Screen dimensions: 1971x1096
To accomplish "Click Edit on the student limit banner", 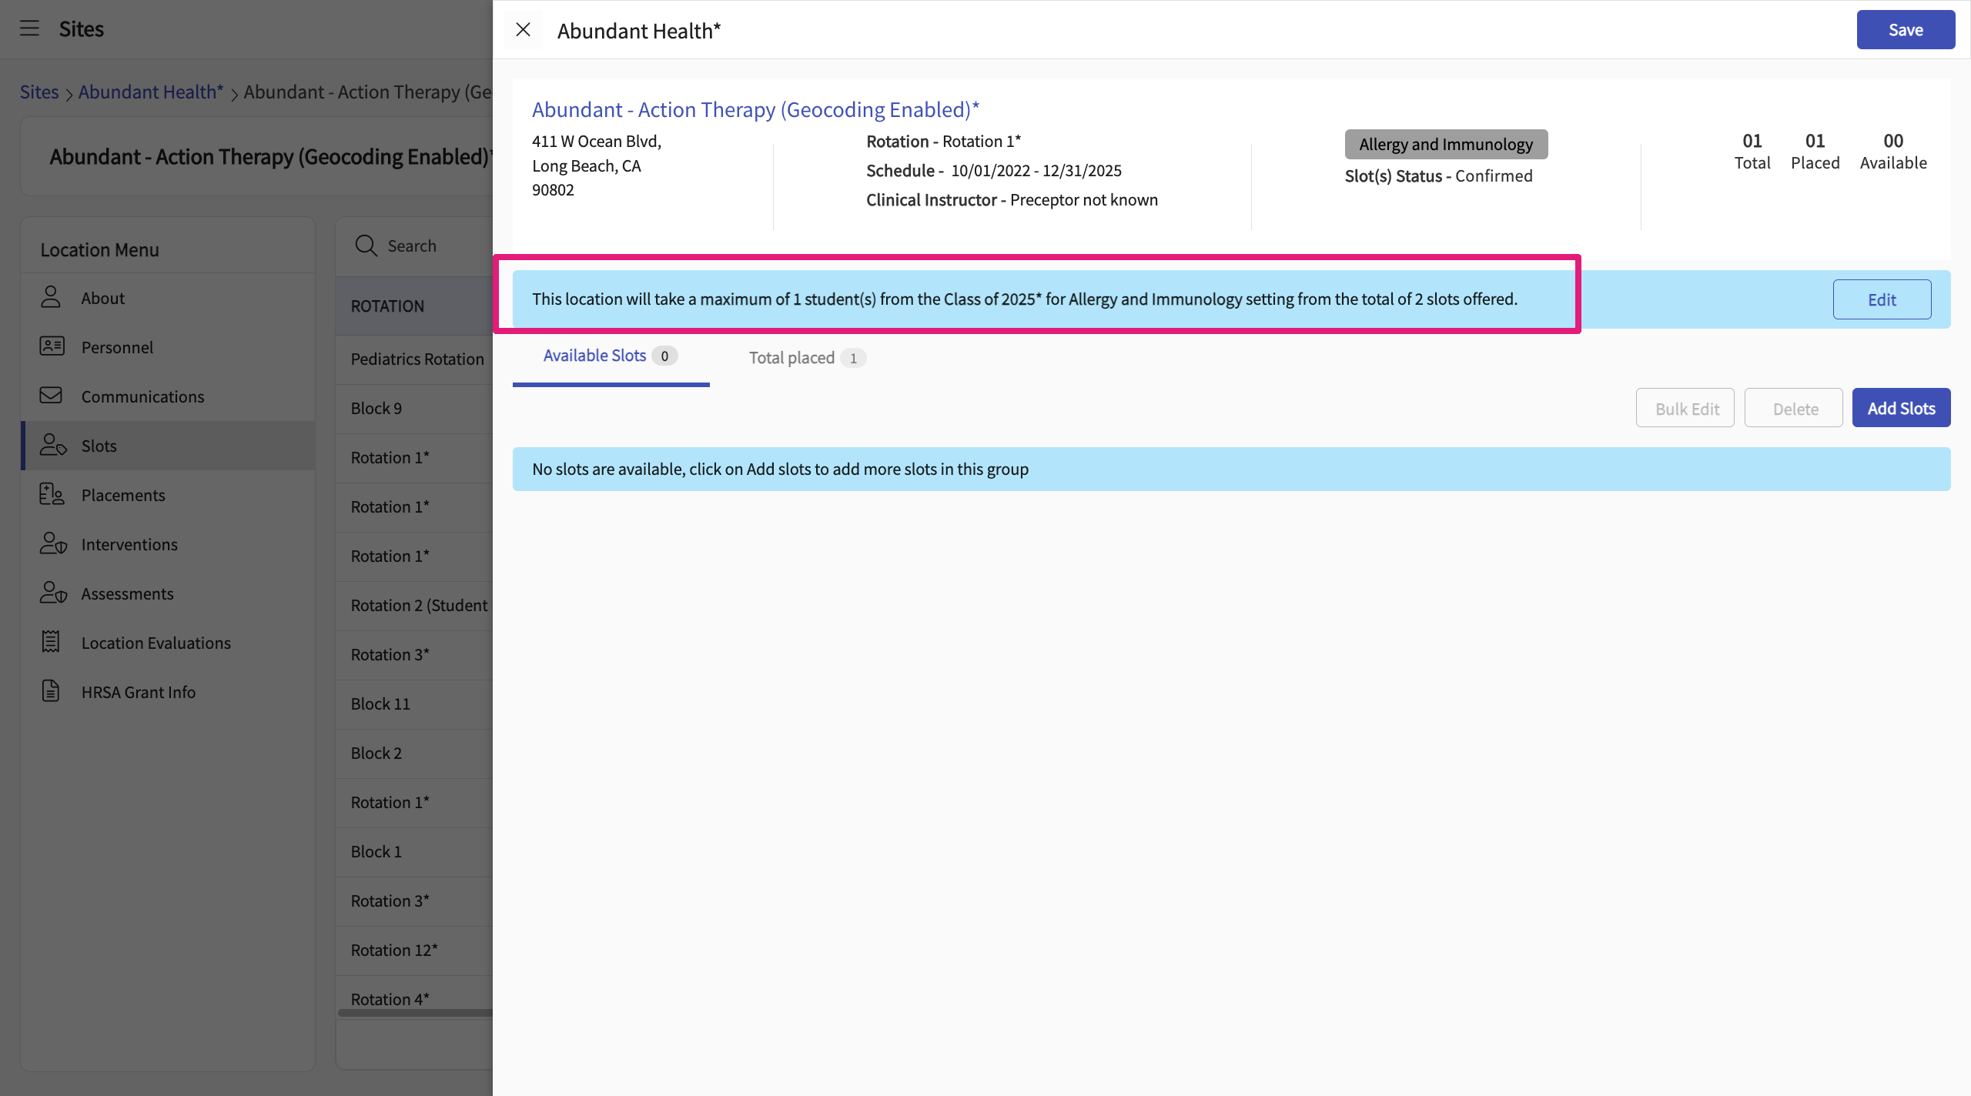I will pos(1881,299).
